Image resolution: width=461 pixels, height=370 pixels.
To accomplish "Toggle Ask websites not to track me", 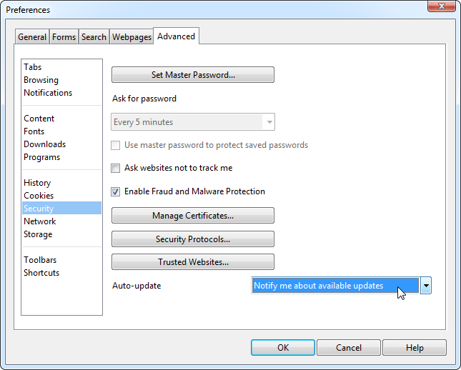I will click(x=116, y=169).
